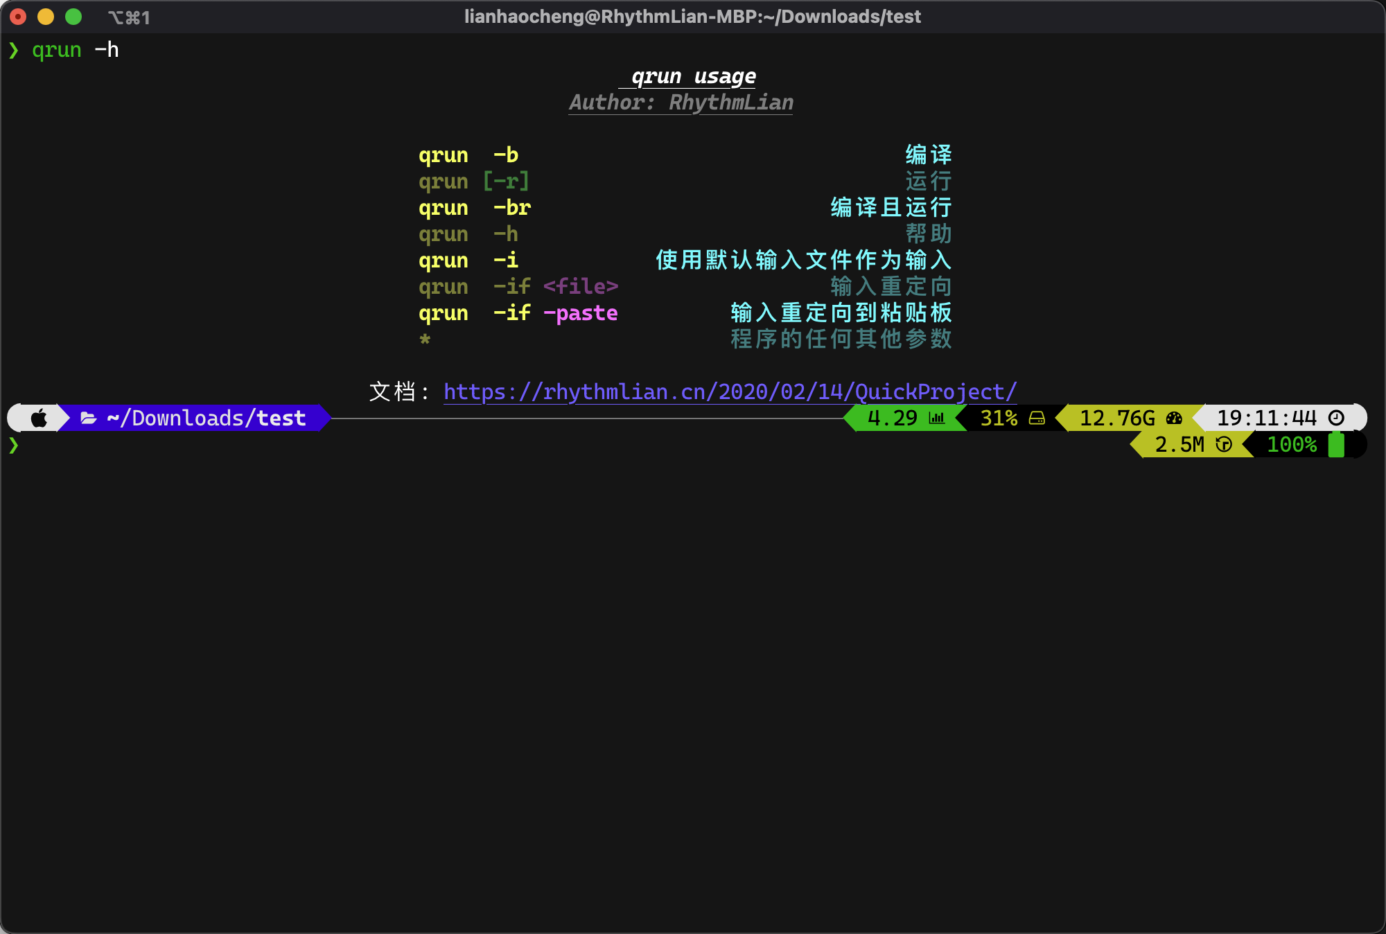Viewport: 1386px width, 934px height.
Task: Click the green prompt chevron before 'qrun -h'
Action: coord(14,50)
